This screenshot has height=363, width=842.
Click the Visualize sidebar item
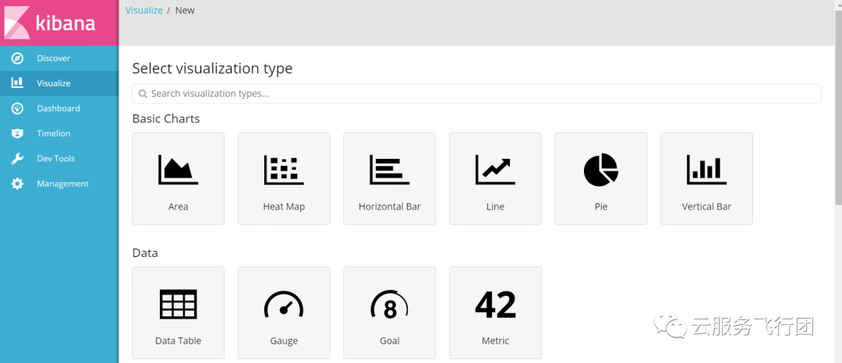(x=53, y=83)
